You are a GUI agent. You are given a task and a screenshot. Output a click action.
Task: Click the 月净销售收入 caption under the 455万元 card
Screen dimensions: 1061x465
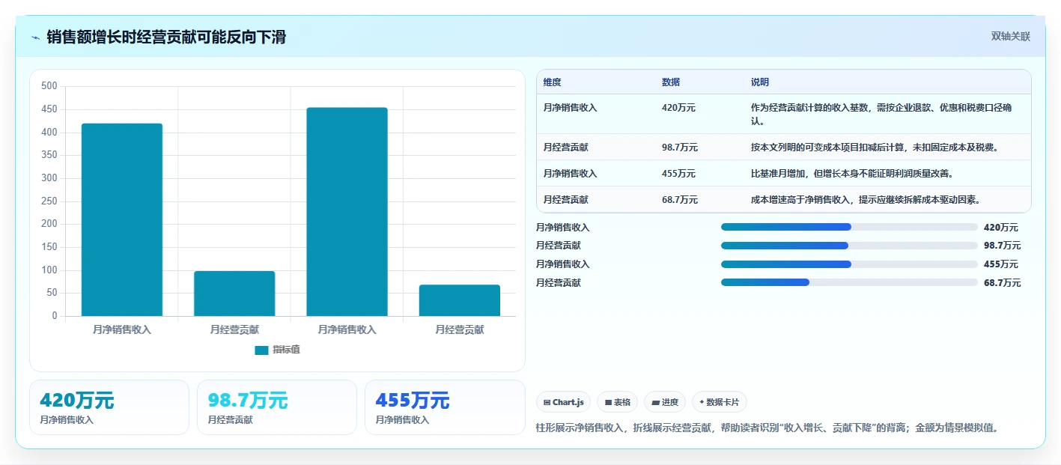pos(403,420)
